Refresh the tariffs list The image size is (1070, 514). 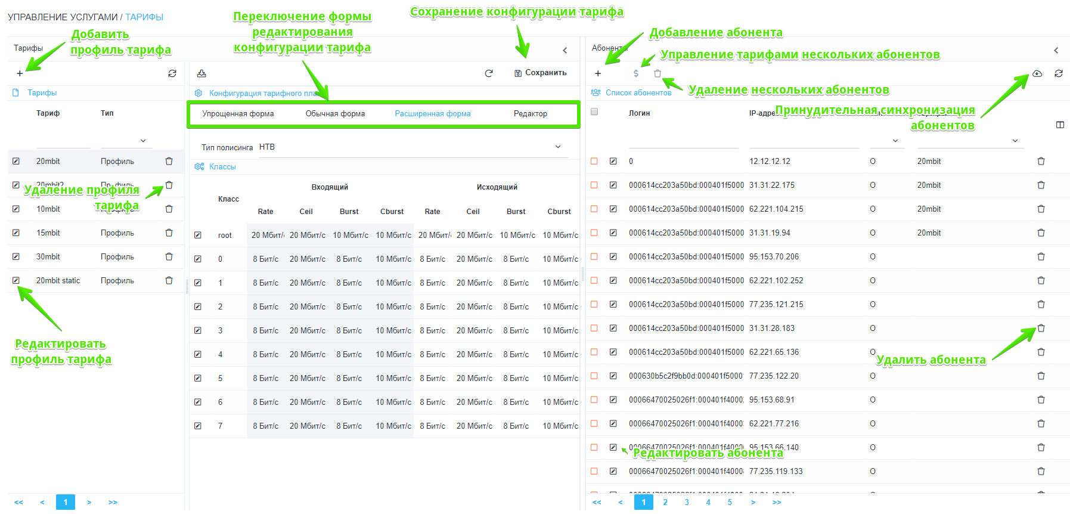pos(172,73)
